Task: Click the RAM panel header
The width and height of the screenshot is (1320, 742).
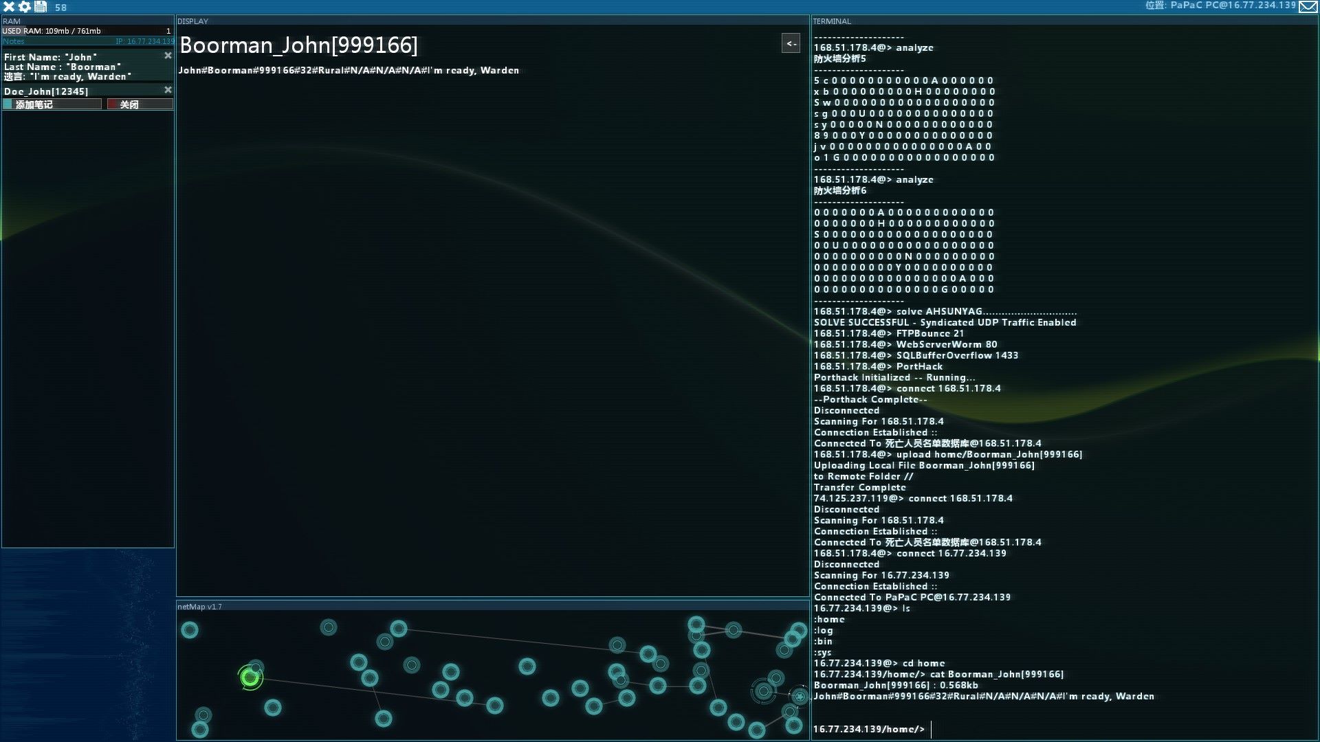Action: [x=12, y=21]
